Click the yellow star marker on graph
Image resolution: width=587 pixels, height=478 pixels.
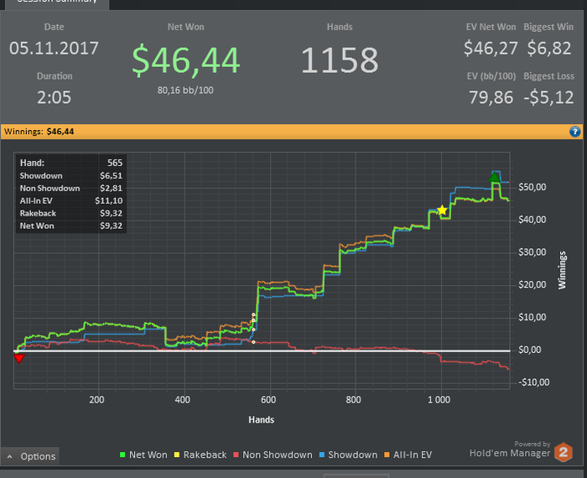pyautogui.click(x=442, y=210)
